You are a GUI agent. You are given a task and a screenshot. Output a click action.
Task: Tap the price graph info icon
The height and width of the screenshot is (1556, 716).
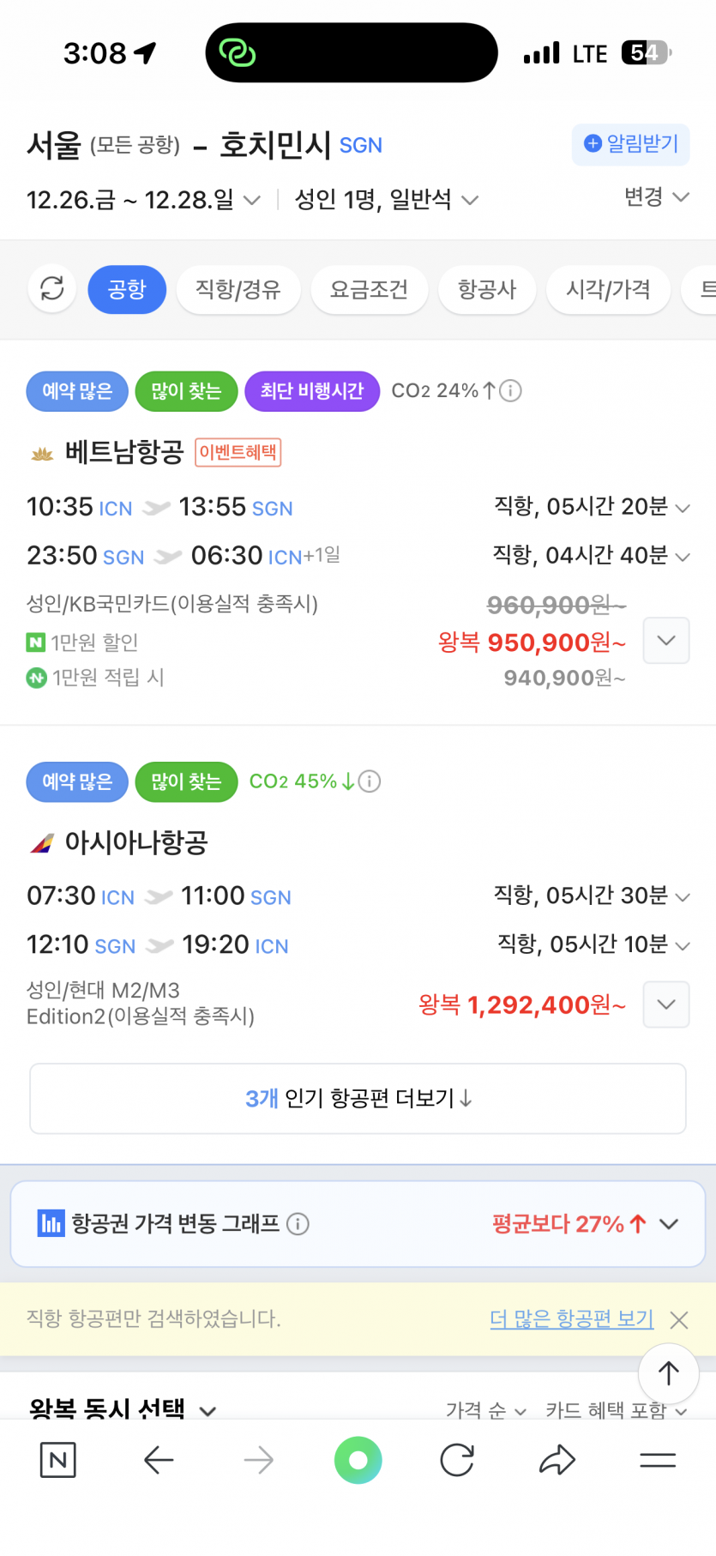point(298,1224)
